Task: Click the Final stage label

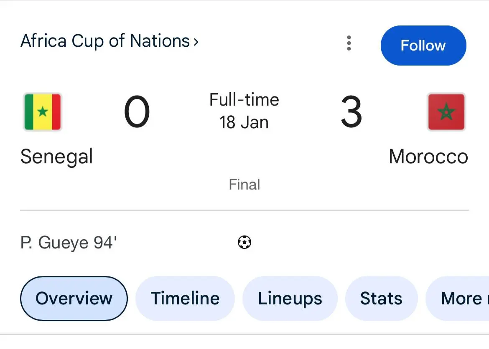Action: (244, 185)
